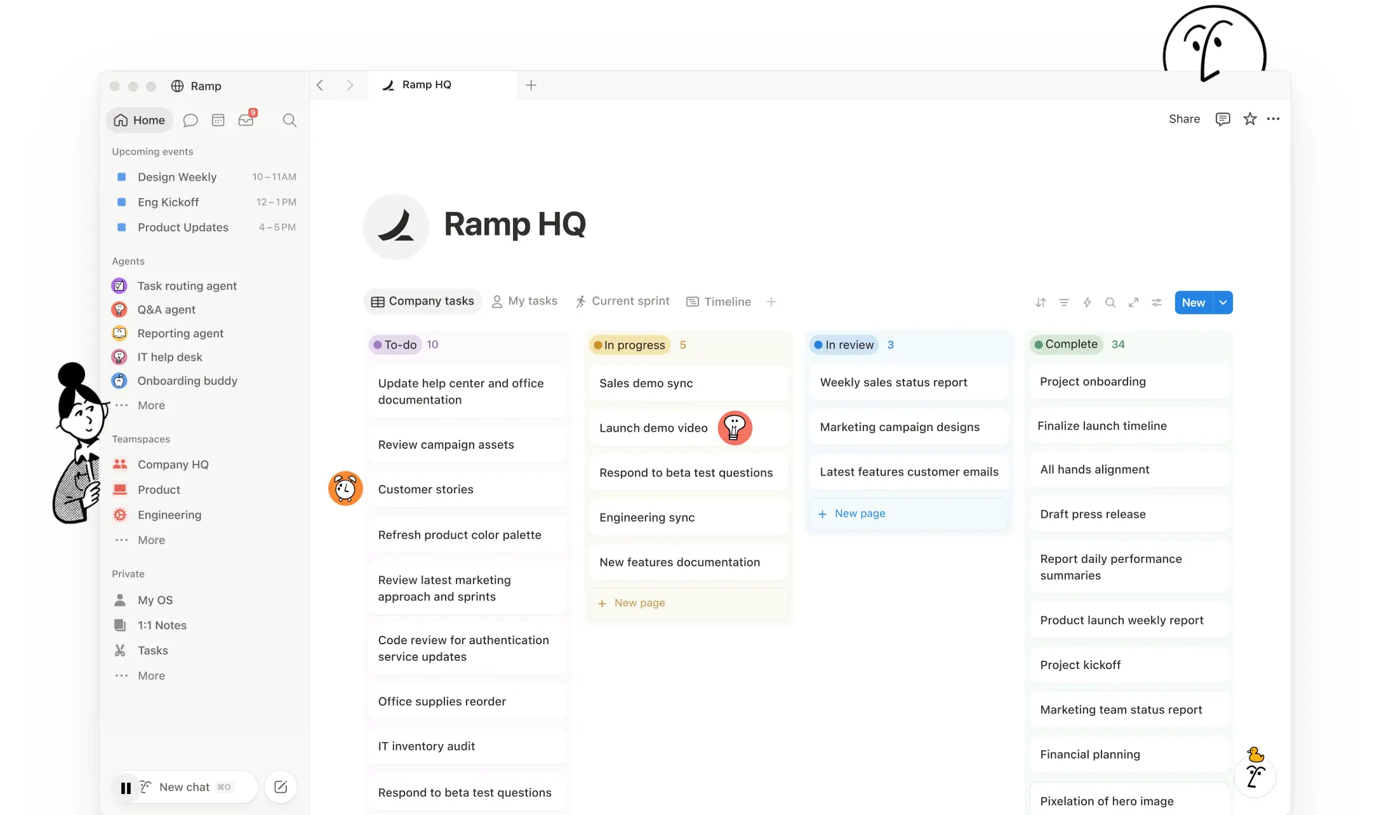This screenshot has height=815, width=1384.
Task: Add New page in In review column
Action: pyautogui.click(x=909, y=514)
